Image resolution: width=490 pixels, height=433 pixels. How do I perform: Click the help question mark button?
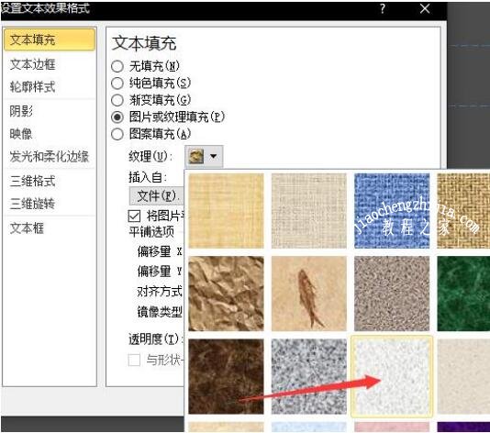click(383, 8)
